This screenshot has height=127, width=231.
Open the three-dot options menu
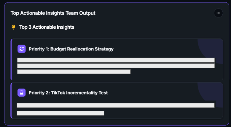[x=218, y=13]
